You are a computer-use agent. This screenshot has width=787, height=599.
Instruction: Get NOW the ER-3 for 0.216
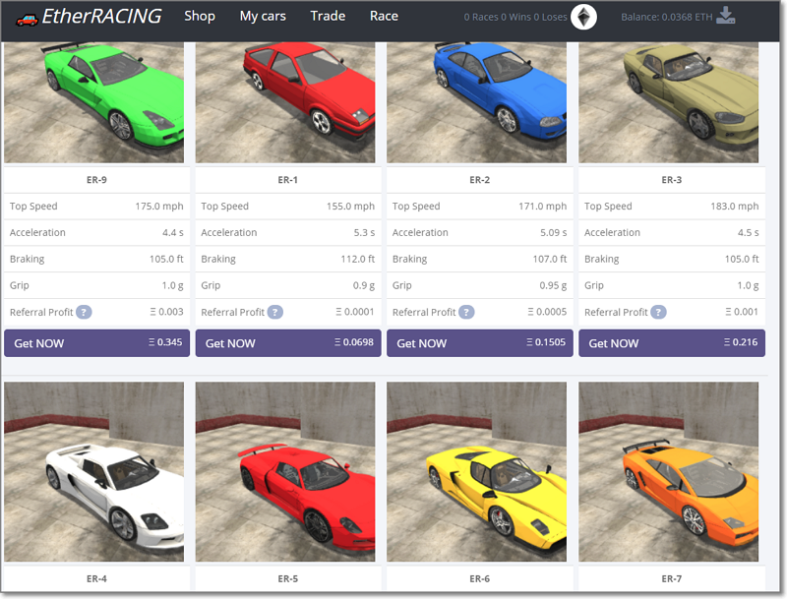(x=672, y=343)
